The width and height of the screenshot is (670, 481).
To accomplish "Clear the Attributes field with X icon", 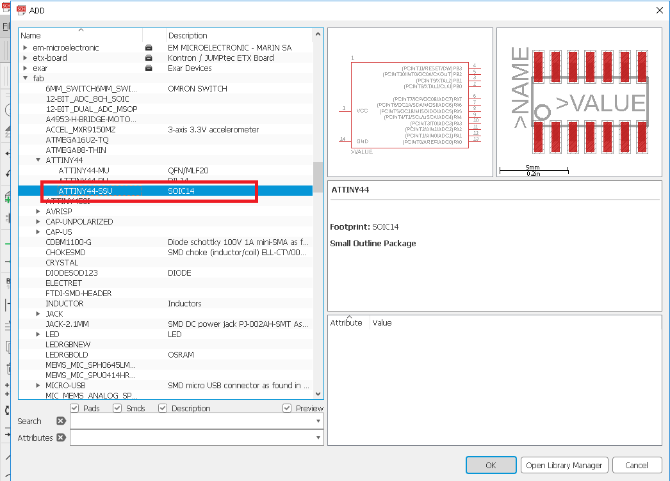I will click(x=61, y=438).
